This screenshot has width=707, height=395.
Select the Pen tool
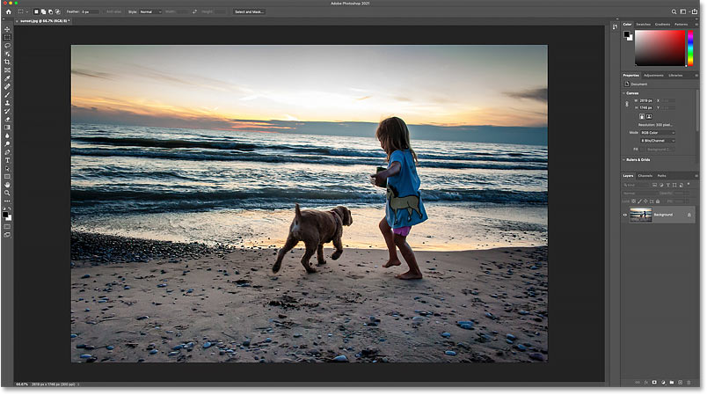[7, 152]
